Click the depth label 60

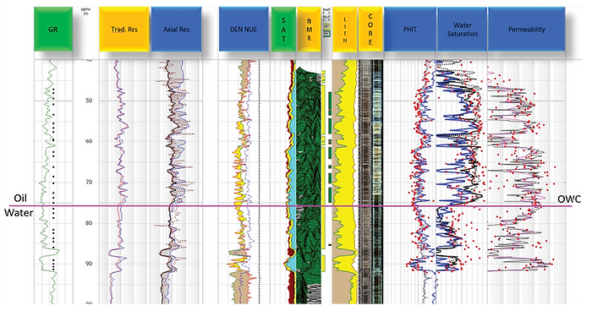tap(88, 141)
